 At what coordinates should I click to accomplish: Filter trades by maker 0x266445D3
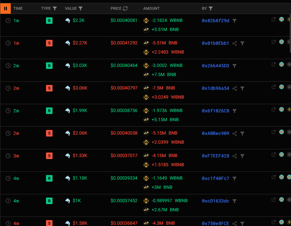[x=235, y=66]
